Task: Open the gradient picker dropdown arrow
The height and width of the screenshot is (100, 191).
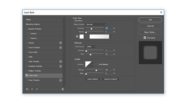Action: click(x=110, y=36)
